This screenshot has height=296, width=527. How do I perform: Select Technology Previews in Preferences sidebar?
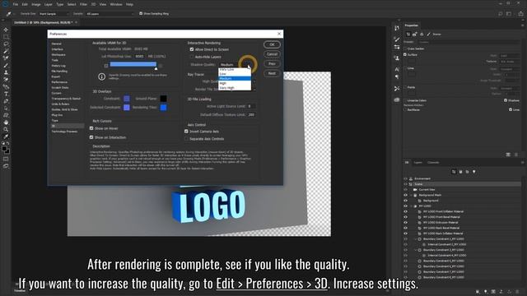tap(64, 132)
